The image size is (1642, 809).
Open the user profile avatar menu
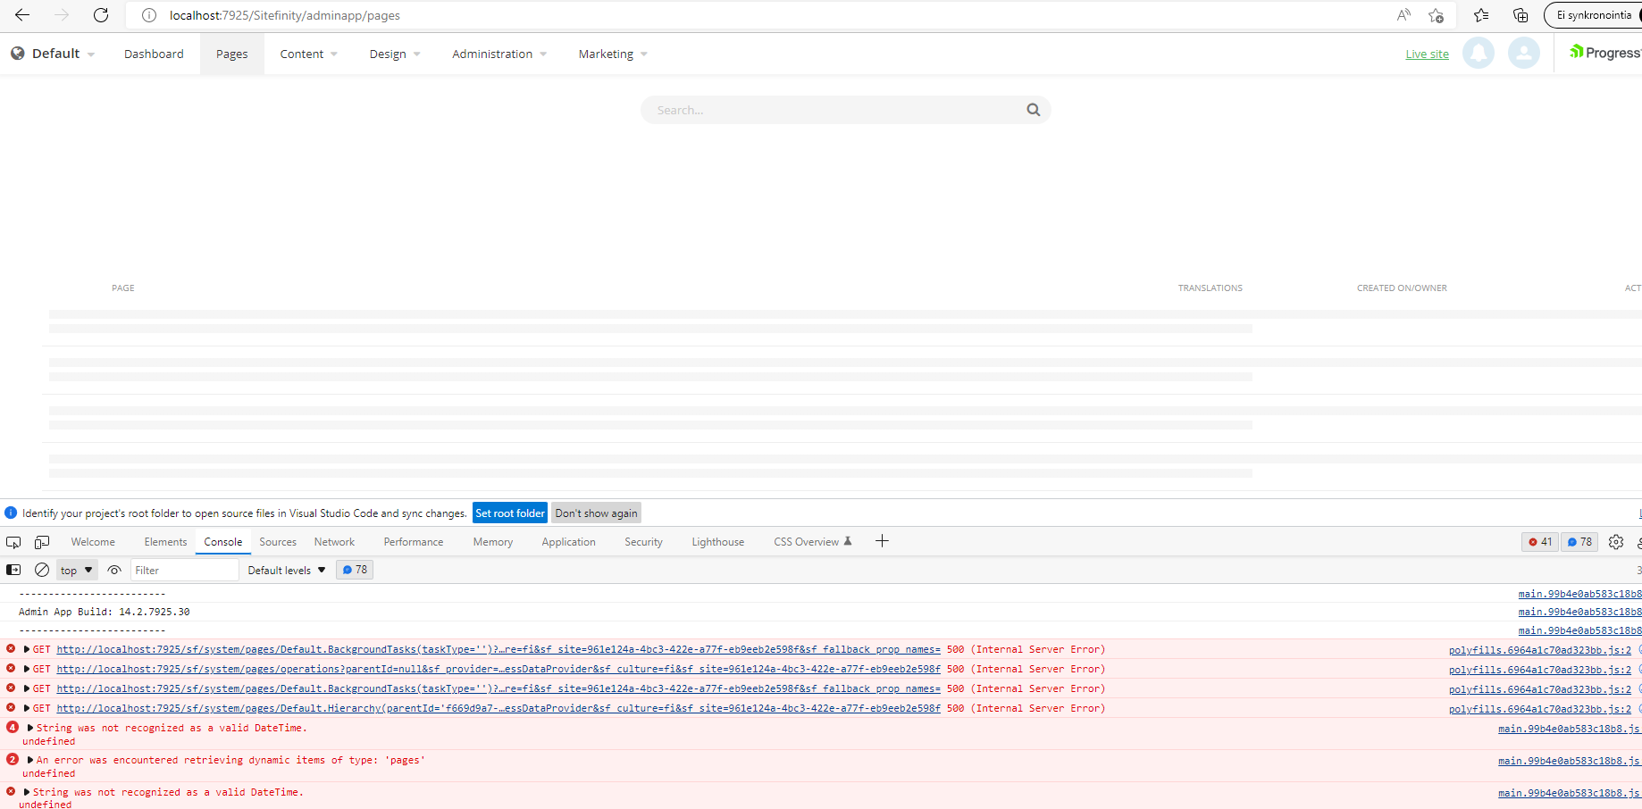[1523, 54]
